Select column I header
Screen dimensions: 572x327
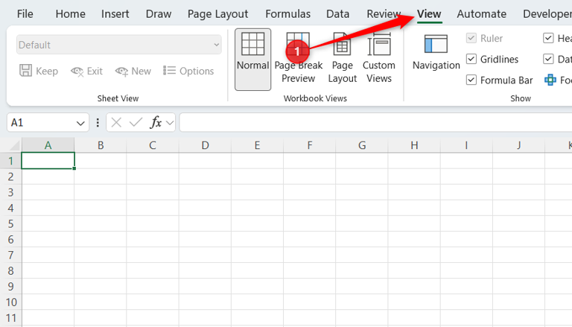click(466, 145)
